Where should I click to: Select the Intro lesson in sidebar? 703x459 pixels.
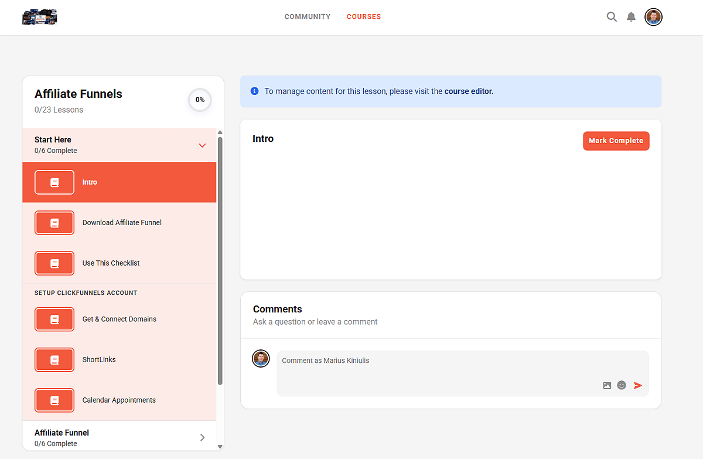pyautogui.click(x=120, y=182)
